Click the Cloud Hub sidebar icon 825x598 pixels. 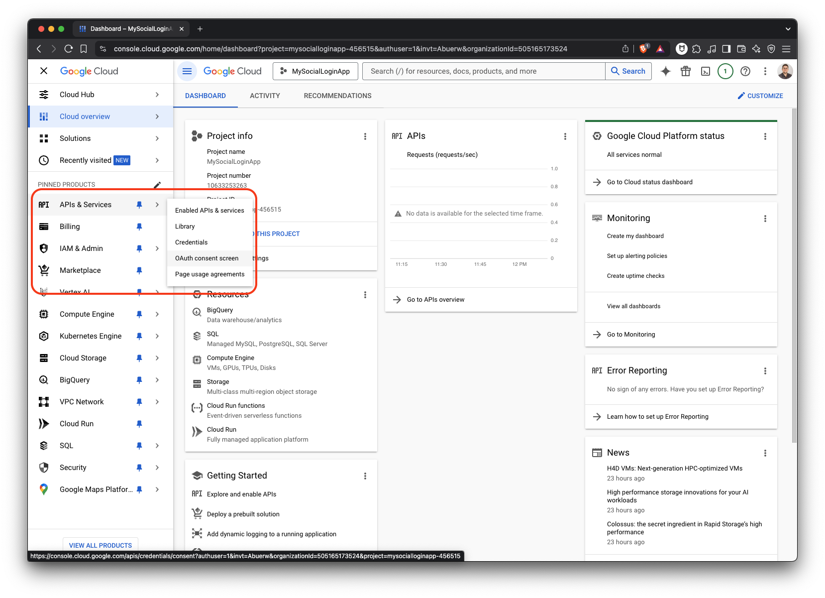pyautogui.click(x=44, y=95)
